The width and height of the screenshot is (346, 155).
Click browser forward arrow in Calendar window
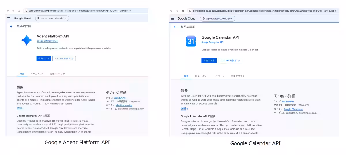(x=177, y=11)
